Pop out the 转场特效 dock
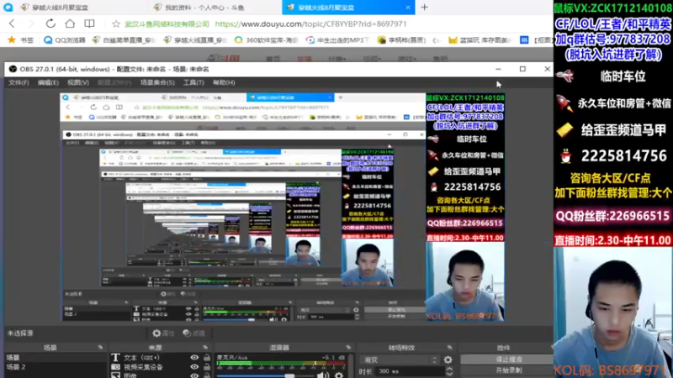673x378 pixels. (449, 347)
